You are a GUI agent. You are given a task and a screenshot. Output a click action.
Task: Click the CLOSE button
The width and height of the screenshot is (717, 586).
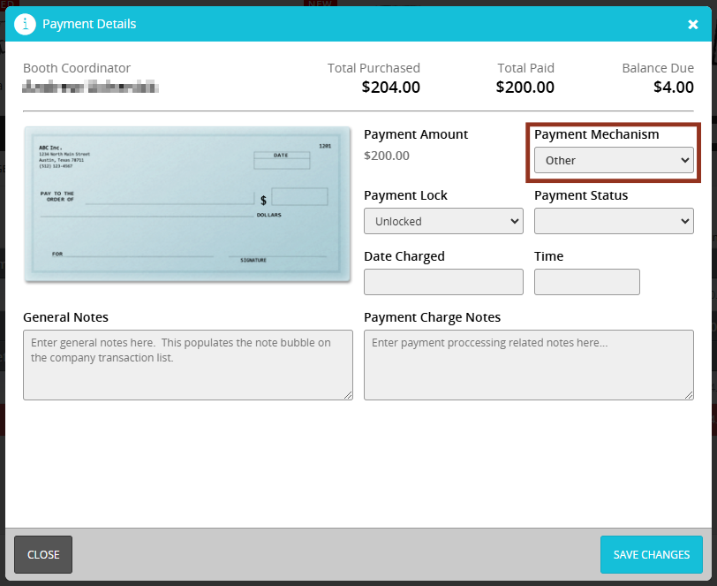tap(43, 554)
